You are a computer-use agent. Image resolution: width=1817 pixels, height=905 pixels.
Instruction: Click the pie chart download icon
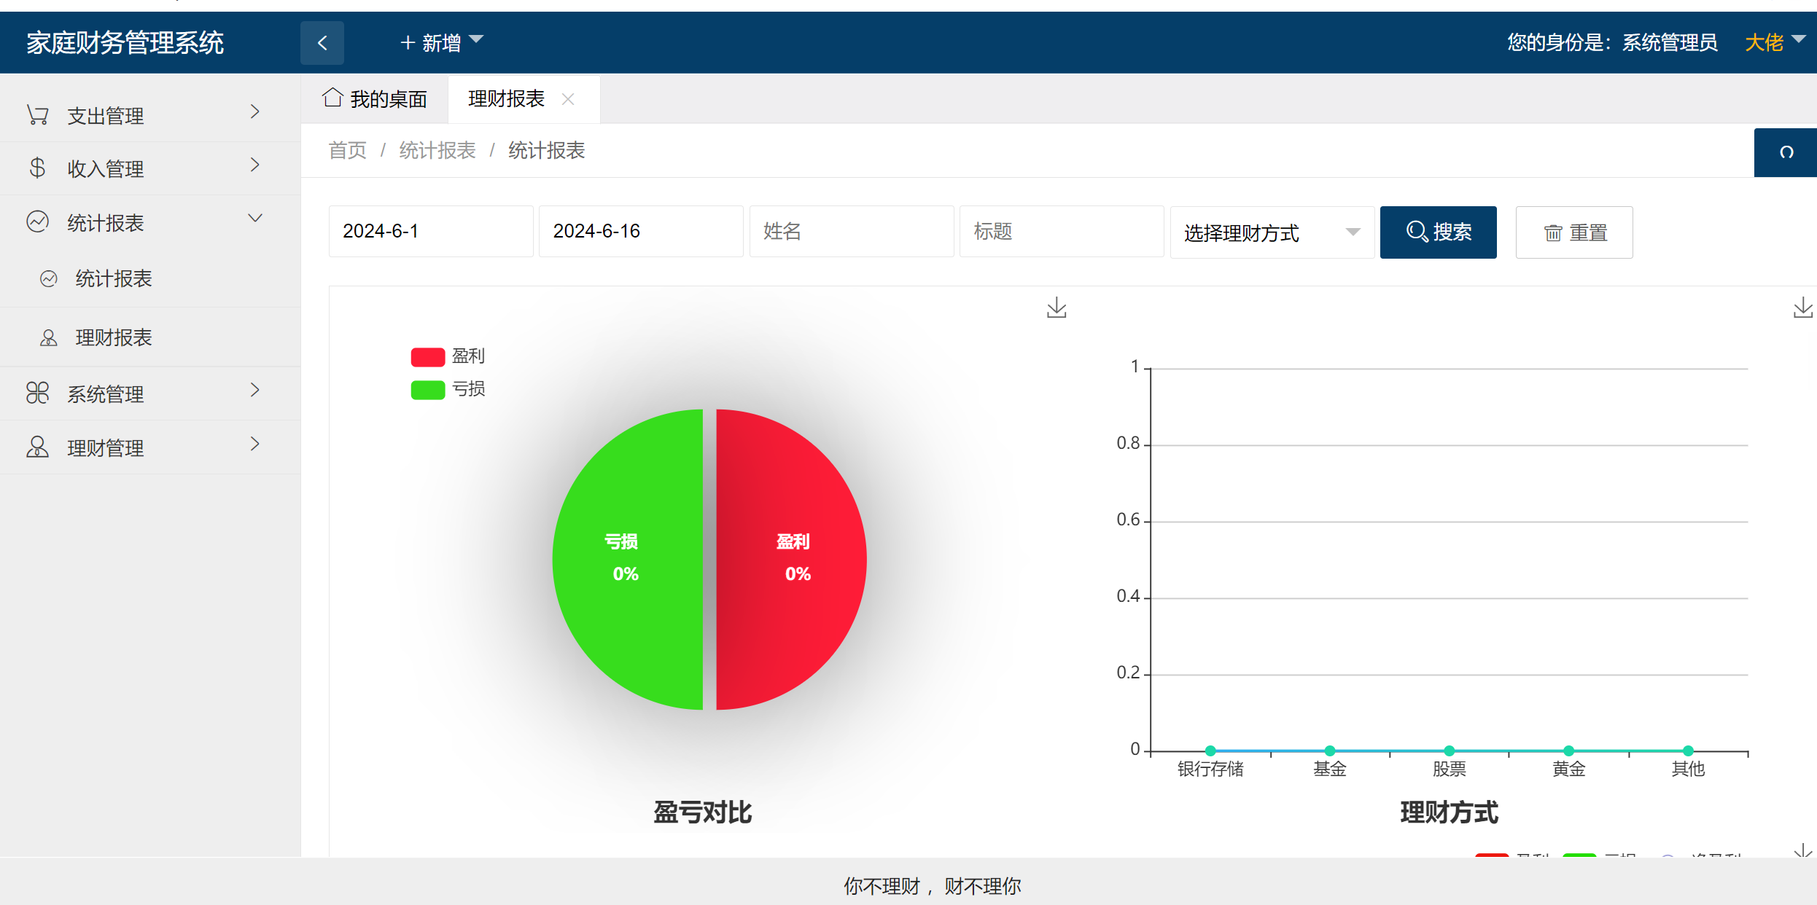(1057, 308)
